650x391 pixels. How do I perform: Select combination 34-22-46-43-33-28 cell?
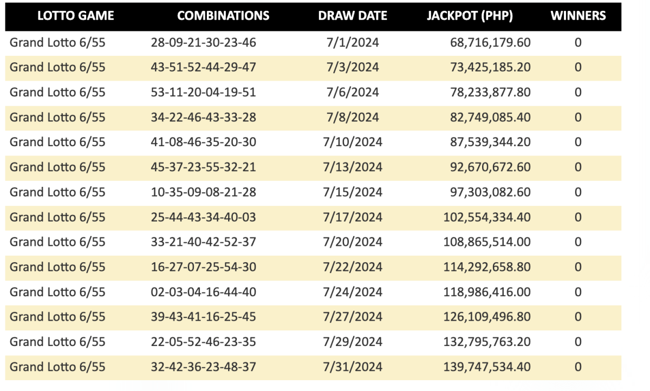tap(204, 118)
